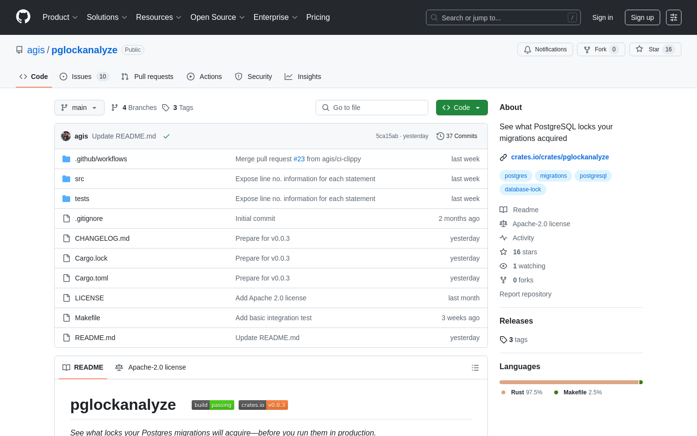Open the Insights tab
The width and height of the screenshot is (697, 436).
[303, 77]
